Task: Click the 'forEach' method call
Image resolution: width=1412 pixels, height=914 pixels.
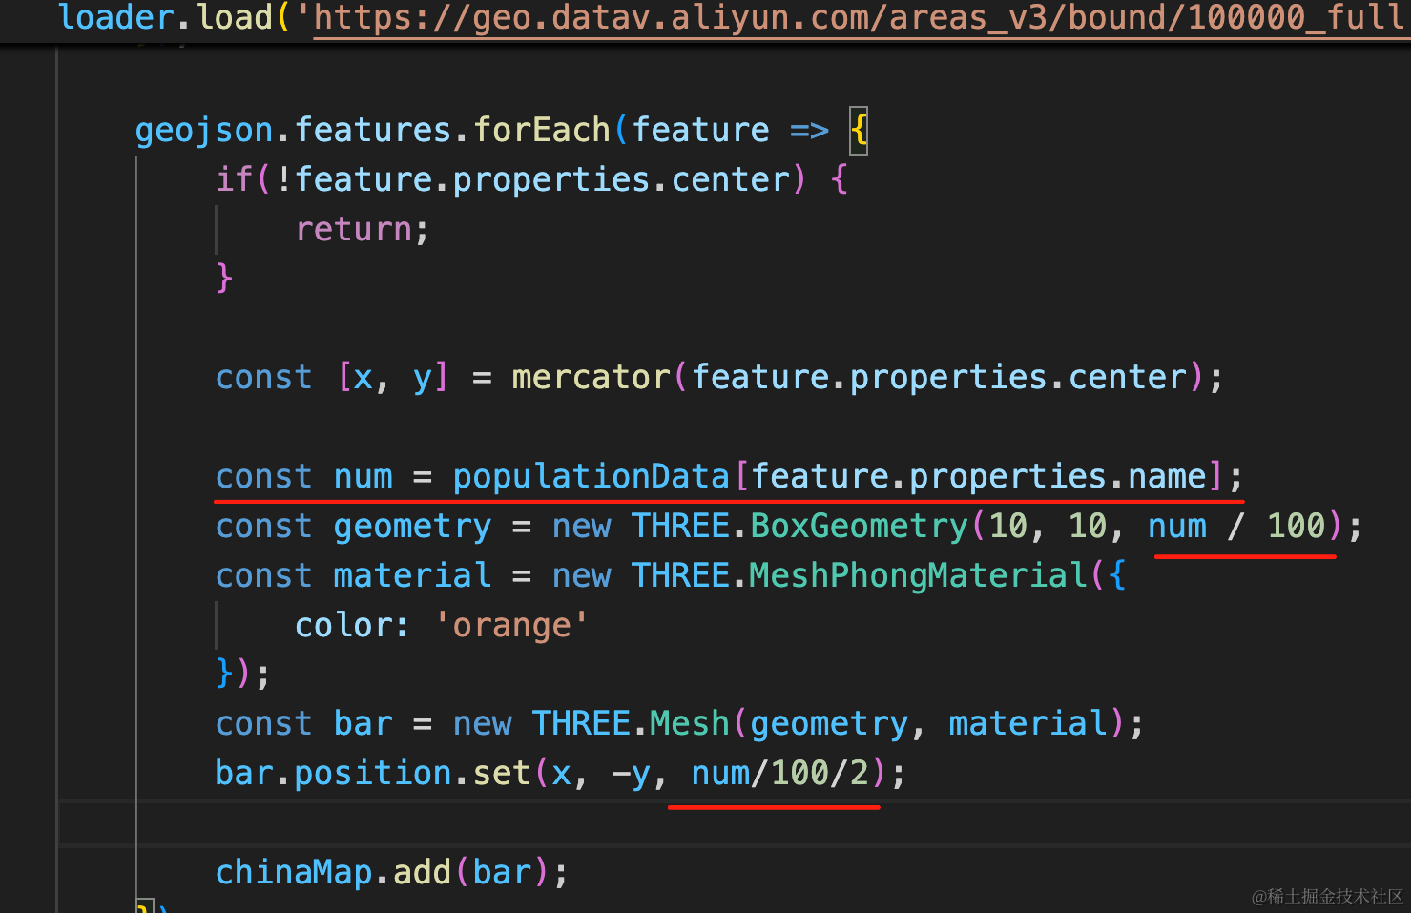Action: (x=542, y=130)
